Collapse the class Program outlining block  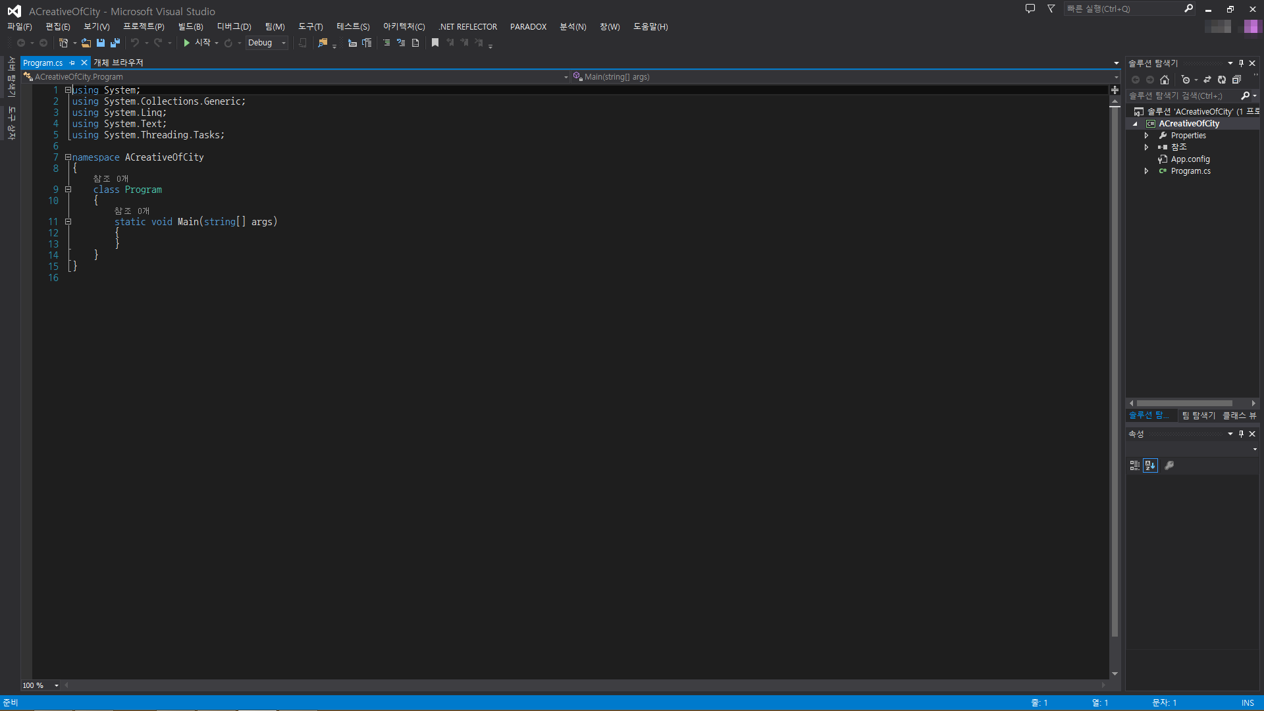pos(68,190)
